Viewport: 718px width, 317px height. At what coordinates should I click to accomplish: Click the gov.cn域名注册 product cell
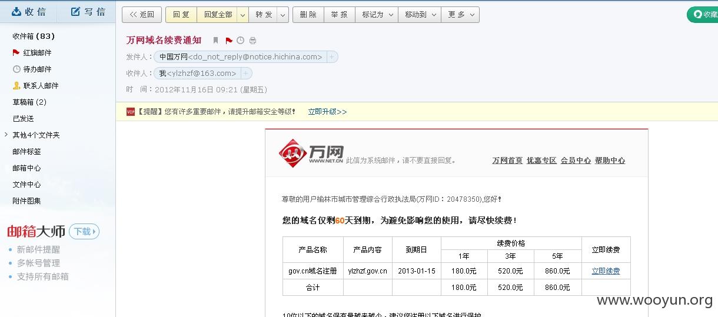313,271
